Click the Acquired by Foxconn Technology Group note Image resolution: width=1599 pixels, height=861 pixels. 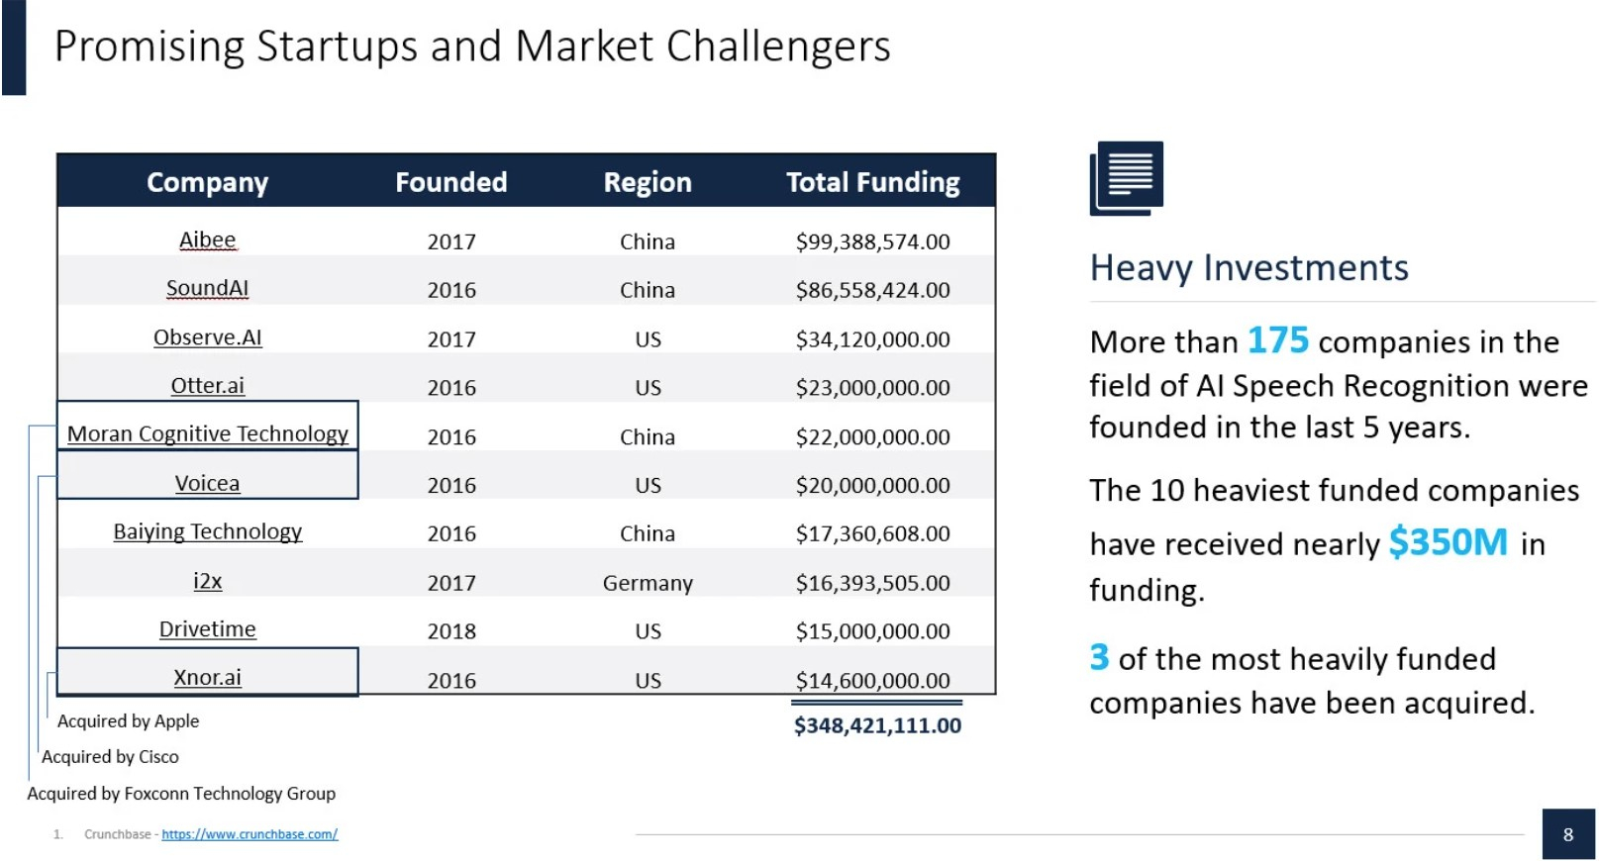[x=181, y=794]
